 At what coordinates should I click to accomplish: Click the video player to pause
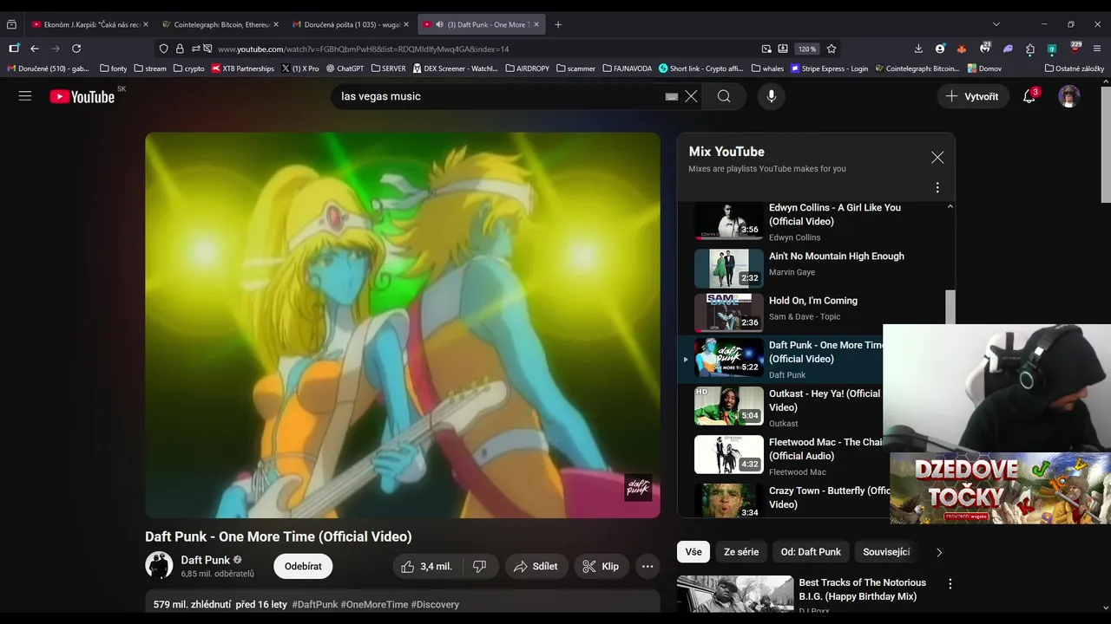403,325
